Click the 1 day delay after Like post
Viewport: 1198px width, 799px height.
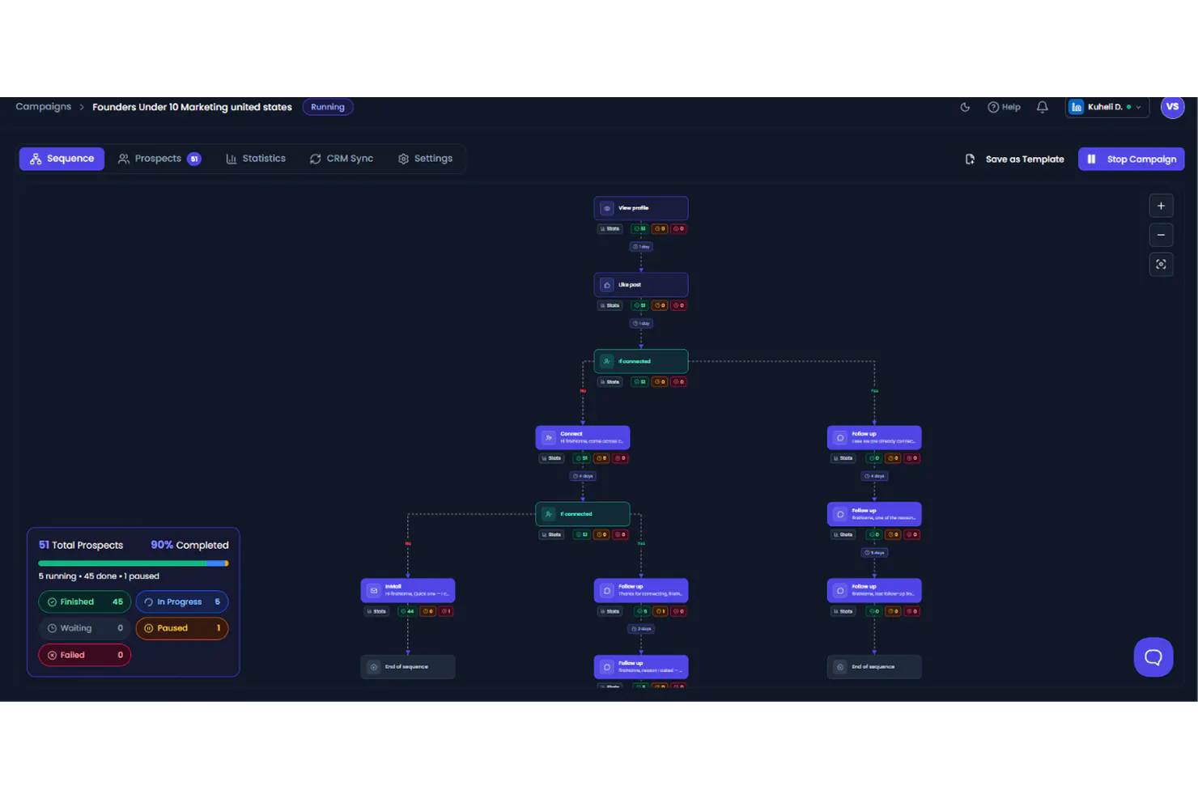click(x=641, y=323)
